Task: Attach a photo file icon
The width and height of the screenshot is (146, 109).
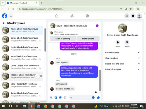Action: [56, 98]
